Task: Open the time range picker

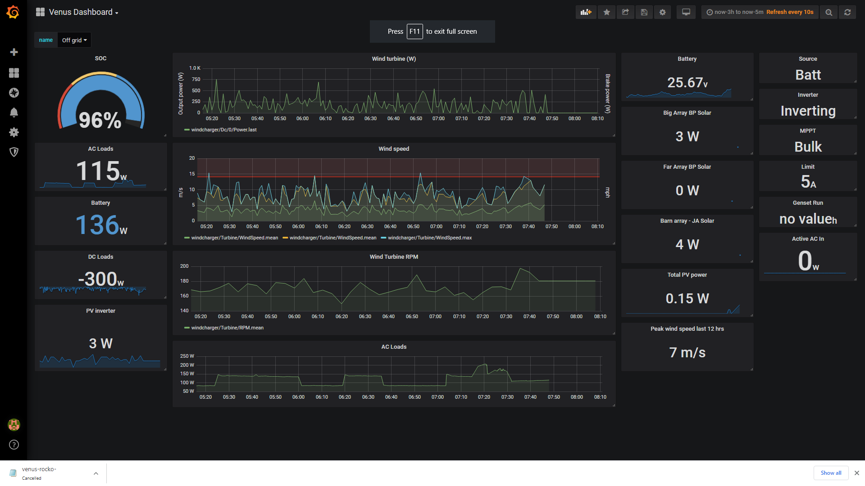Action: tap(760, 12)
